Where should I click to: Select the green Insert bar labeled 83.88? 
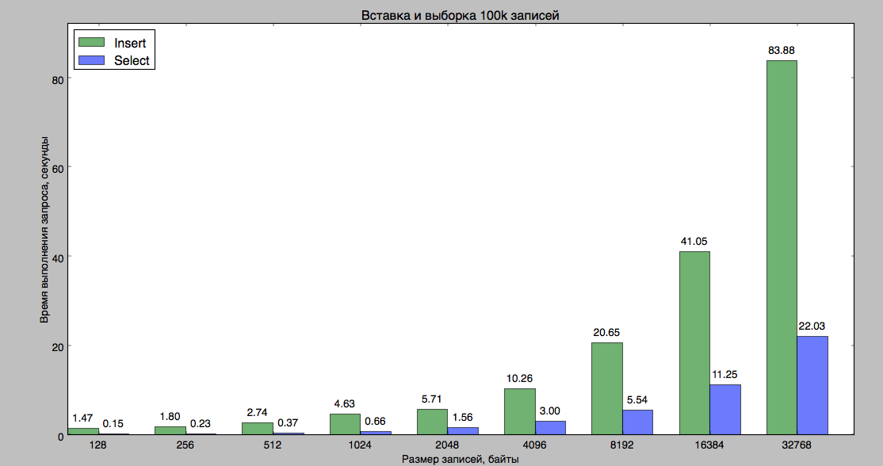pos(781,247)
